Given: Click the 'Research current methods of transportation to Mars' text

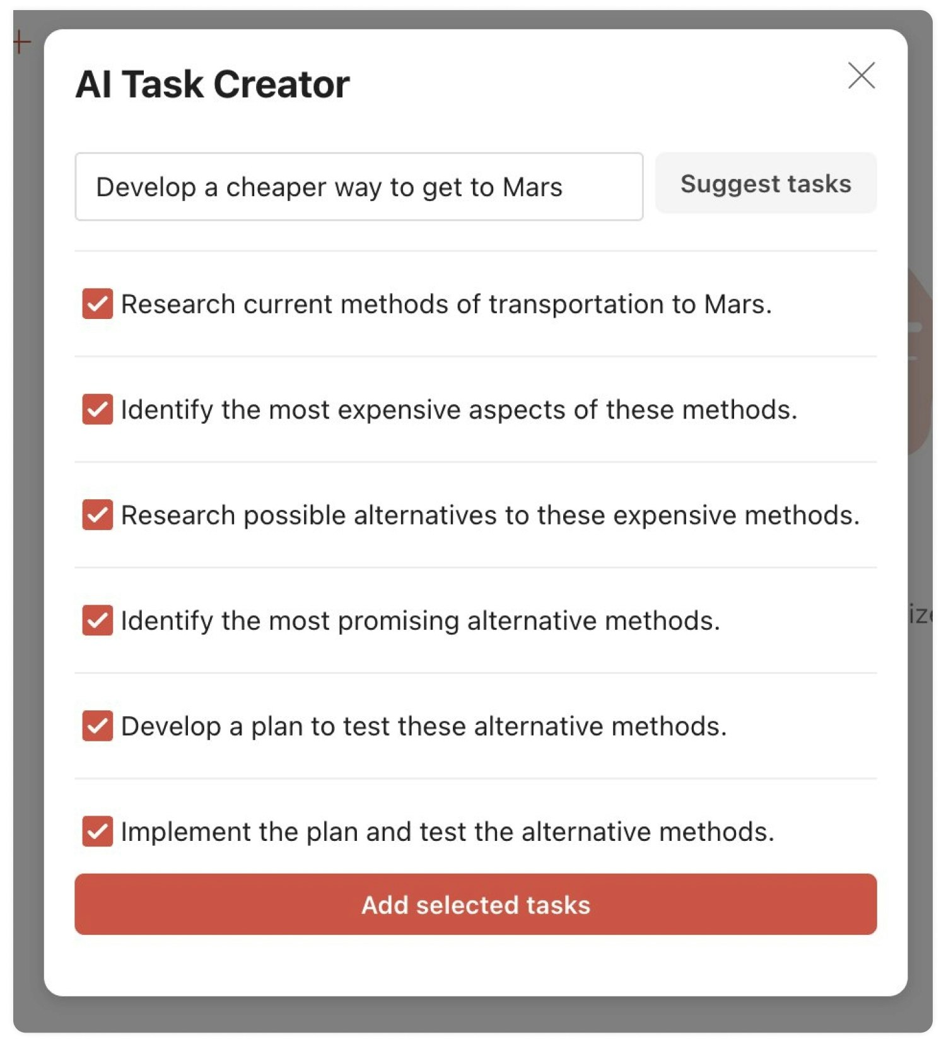Looking at the screenshot, I should coord(446,304).
